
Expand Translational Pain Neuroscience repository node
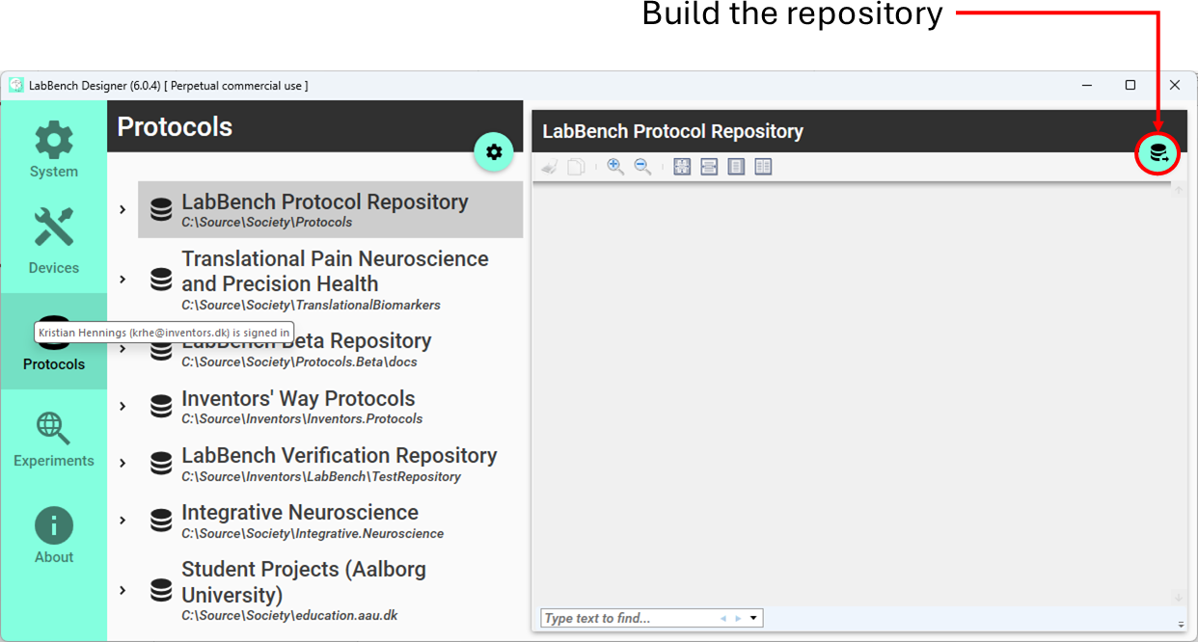(x=123, y=280)
